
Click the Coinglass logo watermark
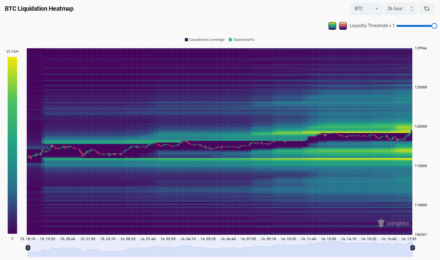pos(393,223)
